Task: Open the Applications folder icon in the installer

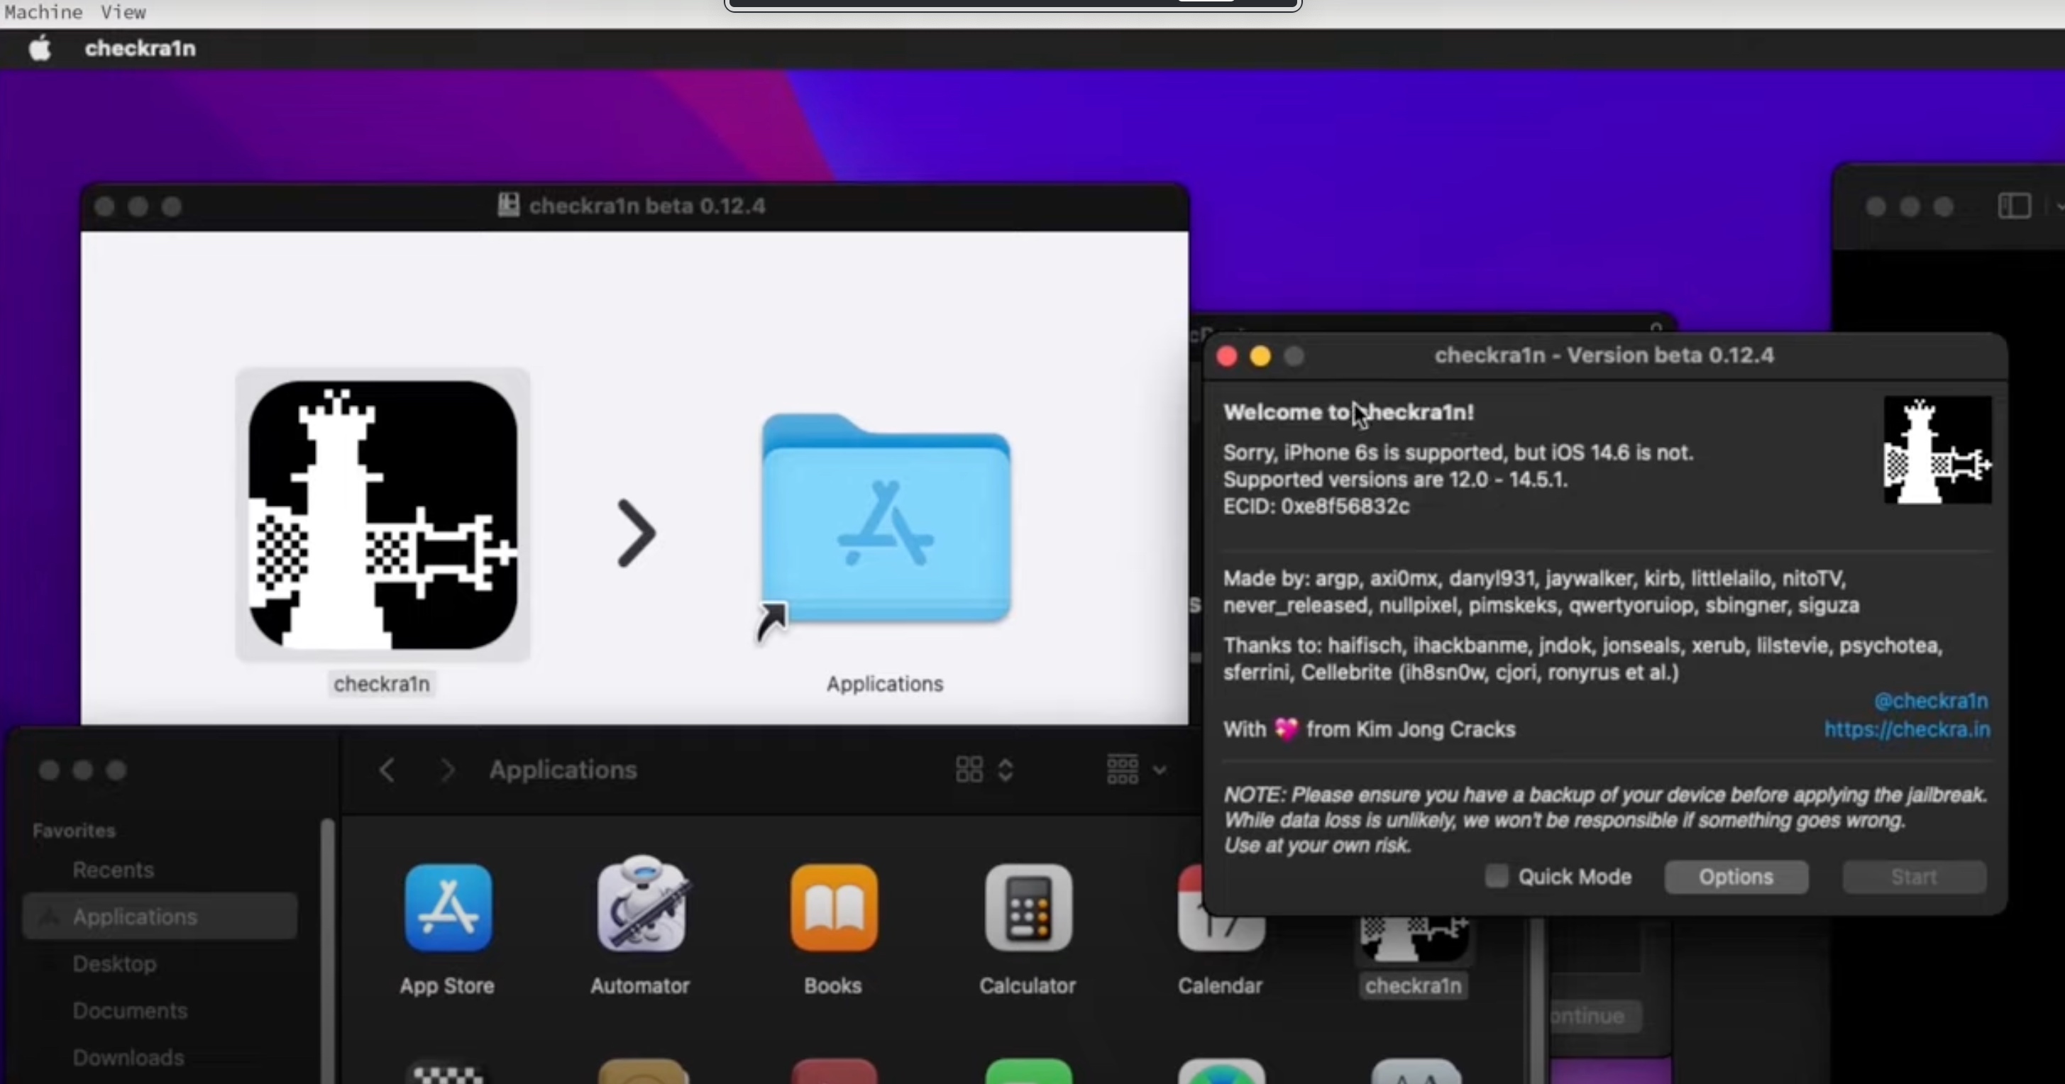Action: click(x=885, y=525)
